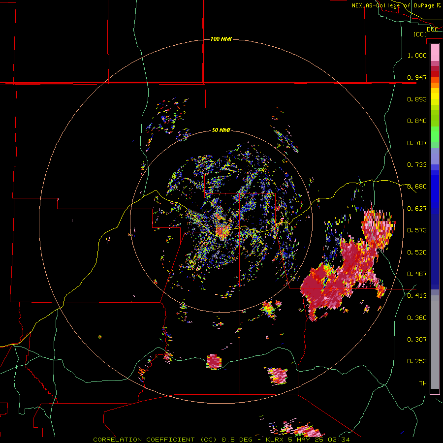The width and height of the screenshot is (443, 443).
Task: Select the 0.573 scale value
Action: tap(417, 230)
